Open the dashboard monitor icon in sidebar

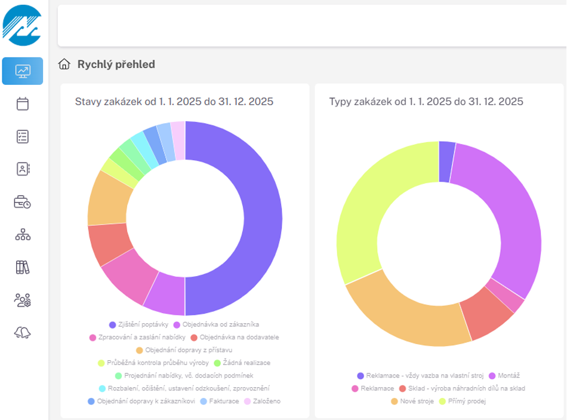click(x=23, y=71)
